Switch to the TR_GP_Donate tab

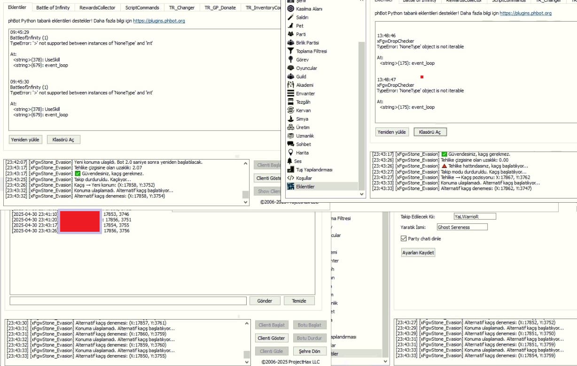220,8
